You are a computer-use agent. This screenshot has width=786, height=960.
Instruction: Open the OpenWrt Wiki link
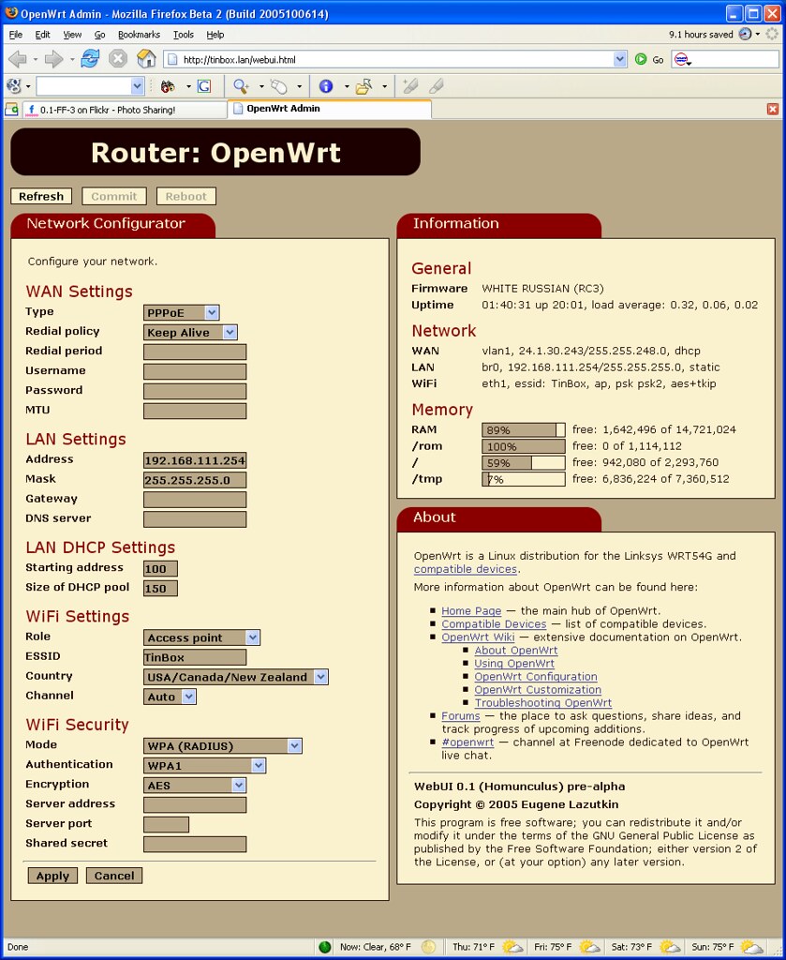click(x=479, y=637)
